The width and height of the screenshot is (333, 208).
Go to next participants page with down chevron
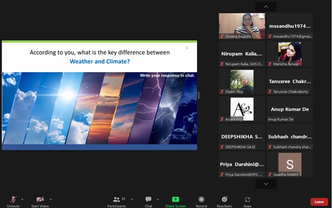266,184
